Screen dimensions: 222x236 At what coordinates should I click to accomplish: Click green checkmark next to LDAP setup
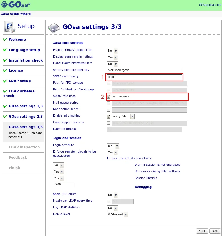click(x=5, y=81)
